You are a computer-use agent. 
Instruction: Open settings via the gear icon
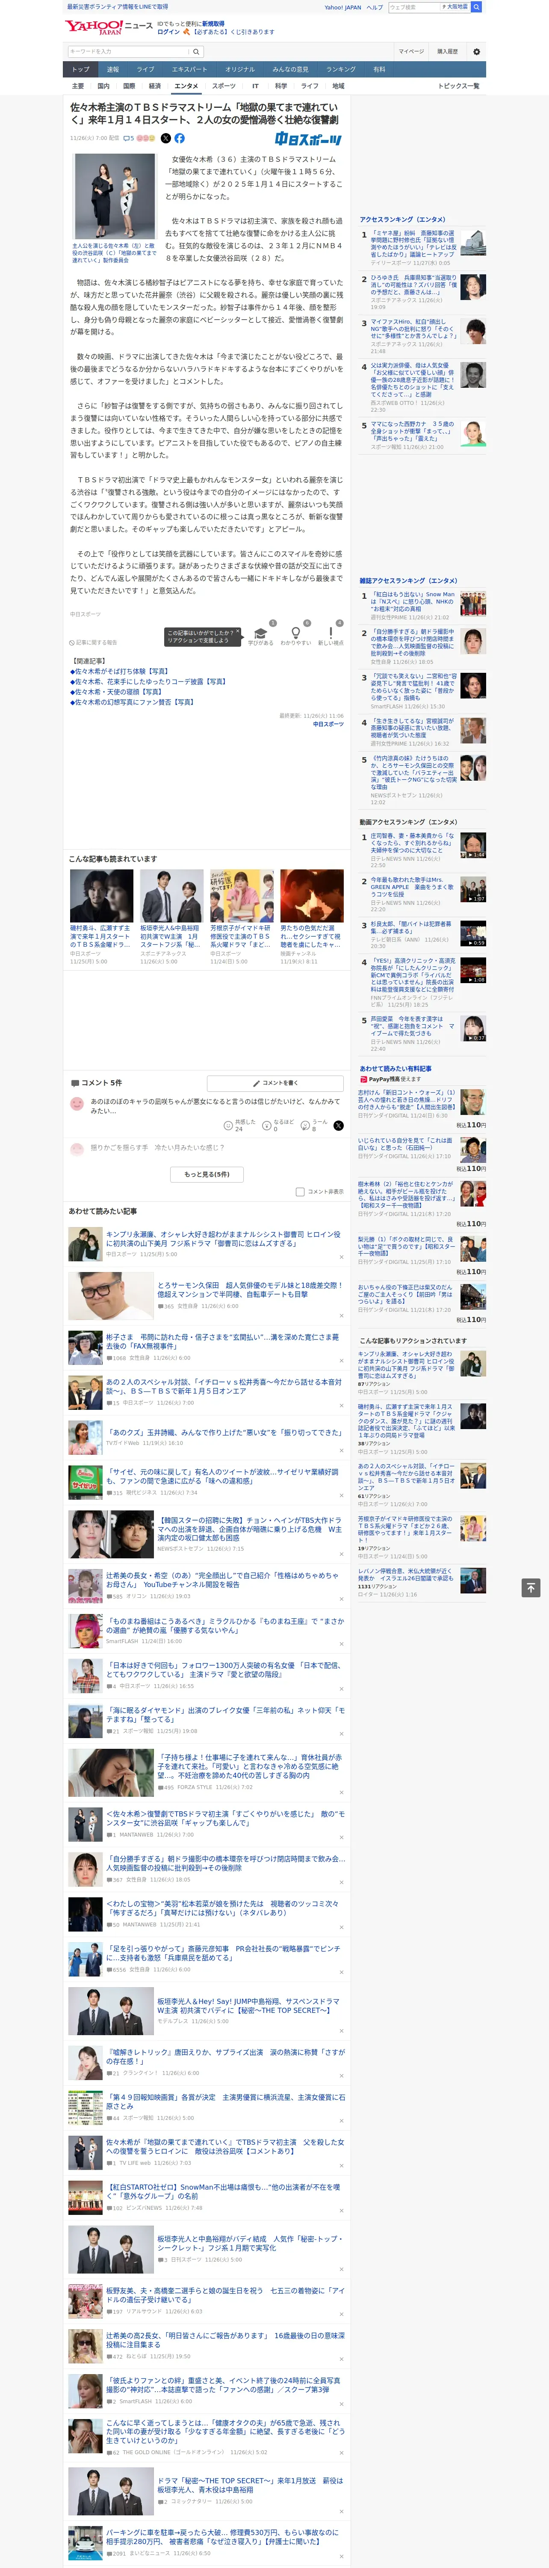click(x=476, y=51)
